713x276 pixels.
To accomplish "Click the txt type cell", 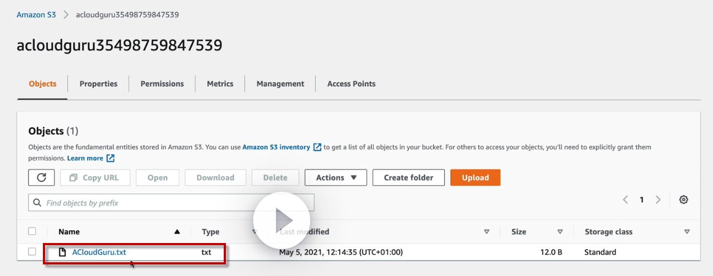I will click(x=207, y=252).
